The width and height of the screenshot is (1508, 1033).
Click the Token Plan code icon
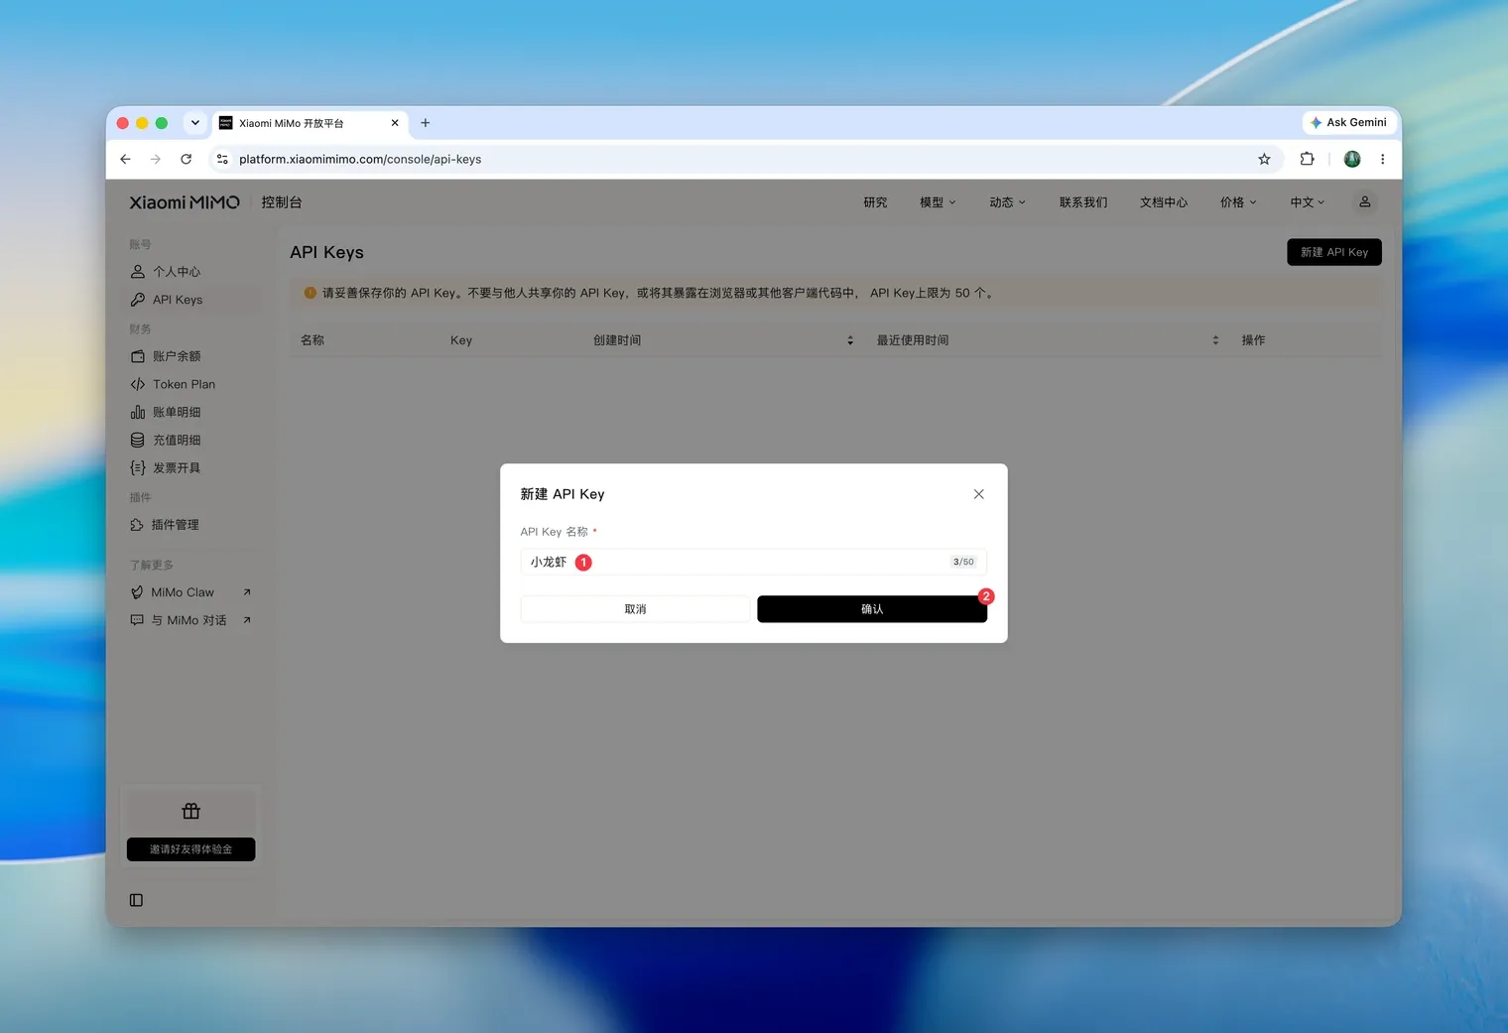[138, 384]
